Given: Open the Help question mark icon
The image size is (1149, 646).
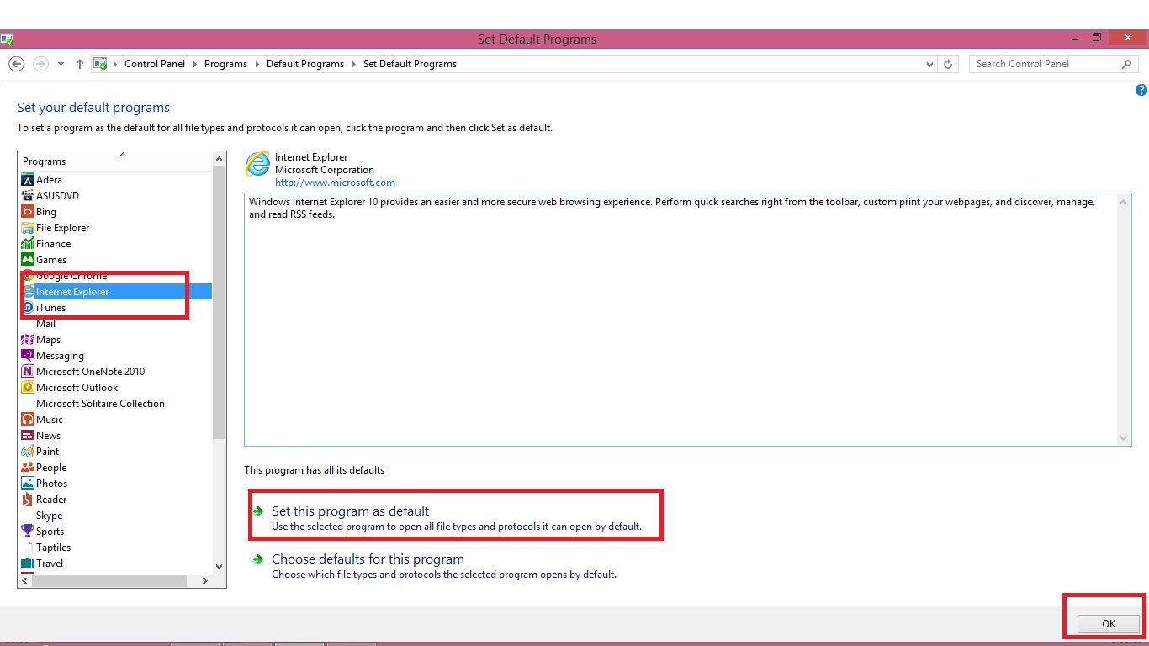Looking at the screenshot, I should tap(1141, 90).
